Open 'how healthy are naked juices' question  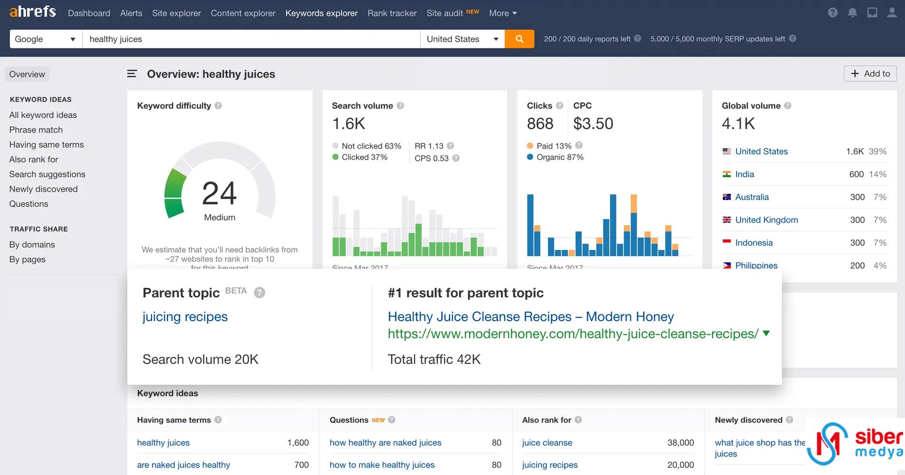(385, 443)
